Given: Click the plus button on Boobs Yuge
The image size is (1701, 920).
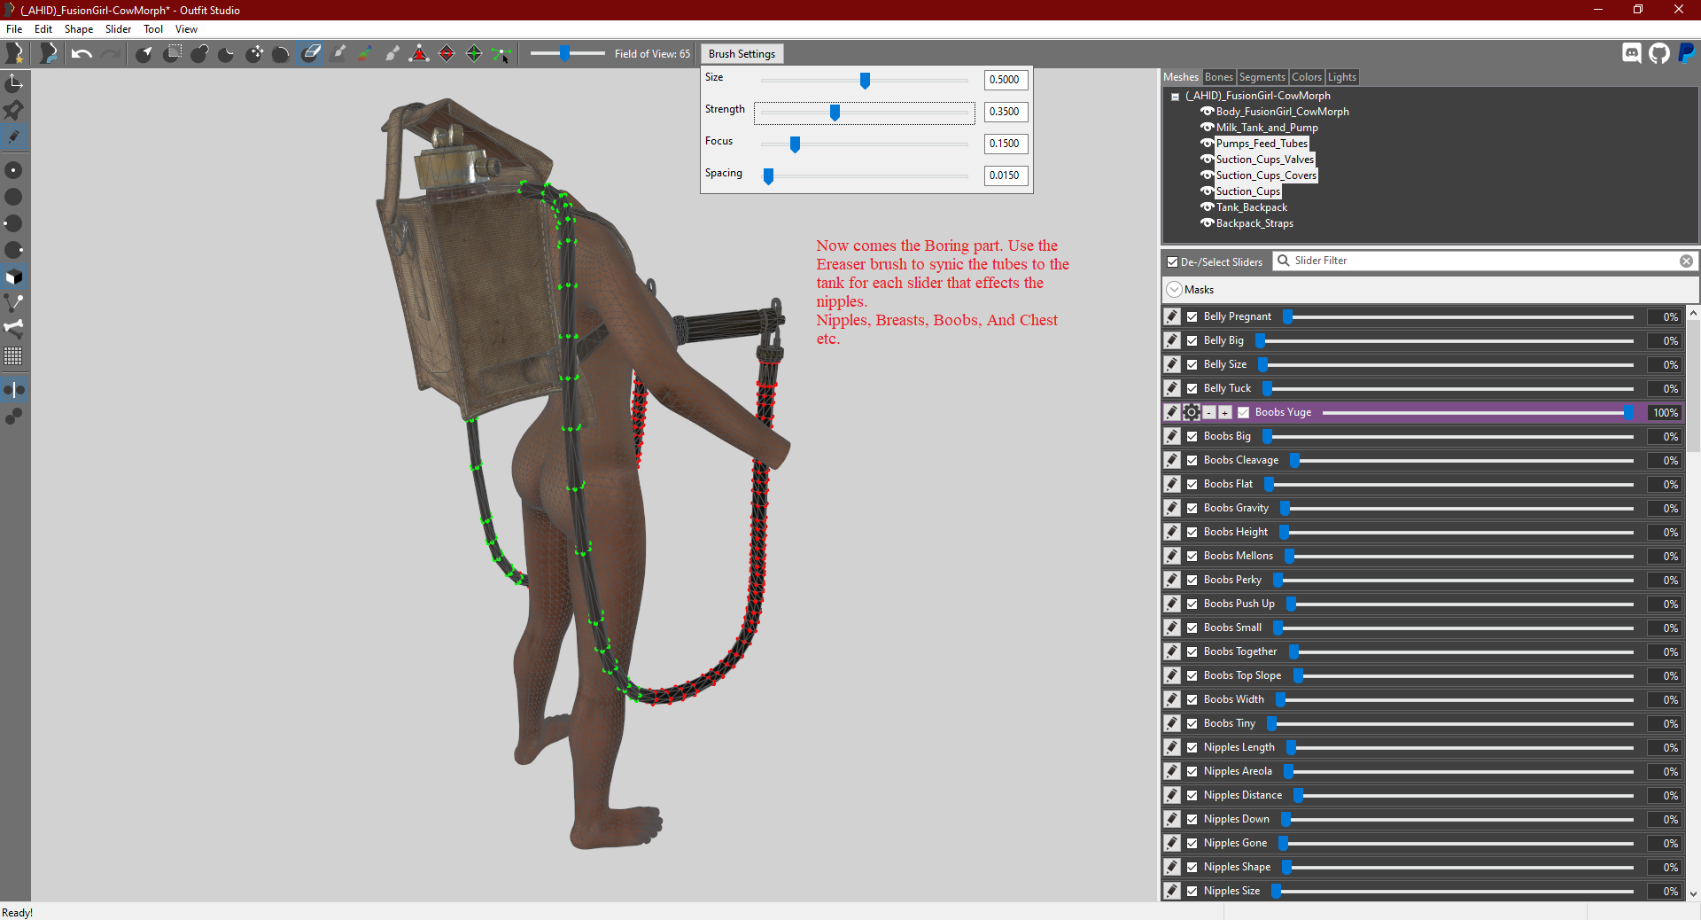Looking at the screenshot, I should (x=1225, y=412).
